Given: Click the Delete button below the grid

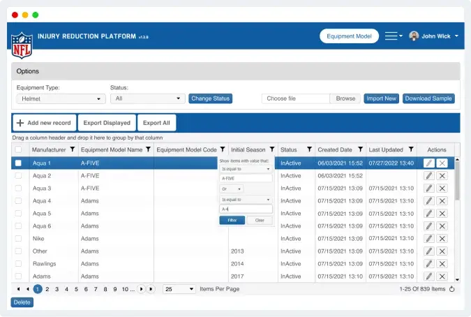Looking at the screenshot, I should click(x=22, y=302).
